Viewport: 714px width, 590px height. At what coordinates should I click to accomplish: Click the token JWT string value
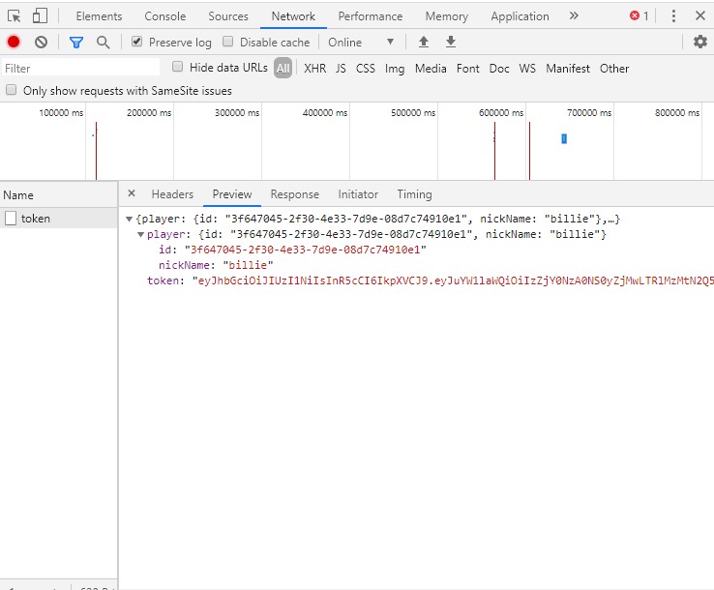tap(453, 280)
